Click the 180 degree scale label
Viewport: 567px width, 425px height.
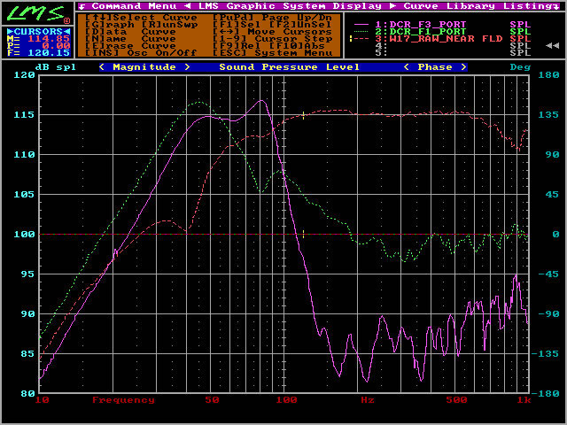pyautogui.click(x=549, y=75)
